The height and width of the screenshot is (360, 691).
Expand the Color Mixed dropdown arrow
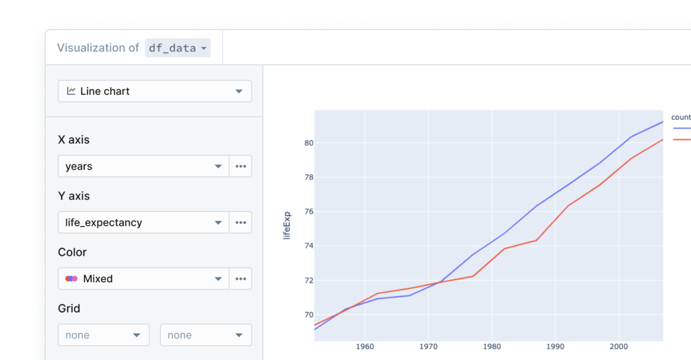[x=218, y=279]
